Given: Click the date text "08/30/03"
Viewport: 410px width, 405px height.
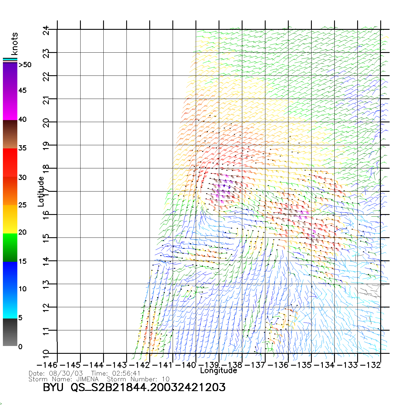Looking at the screenshot, I should coord(66,373).
